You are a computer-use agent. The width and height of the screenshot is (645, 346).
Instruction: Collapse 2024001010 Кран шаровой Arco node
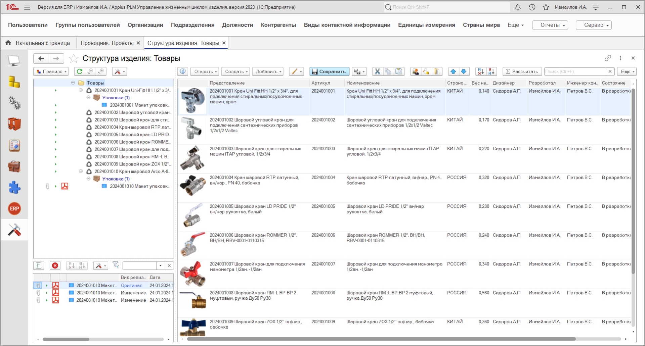tap(81, 171)
